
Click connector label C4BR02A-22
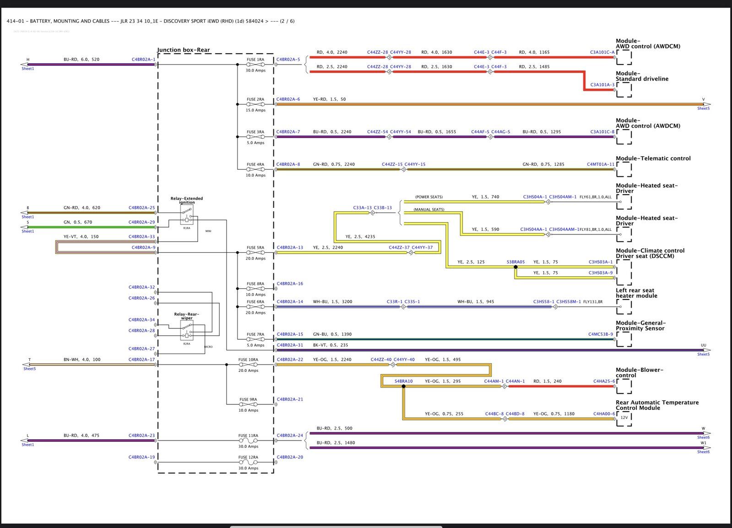point(290,359)
